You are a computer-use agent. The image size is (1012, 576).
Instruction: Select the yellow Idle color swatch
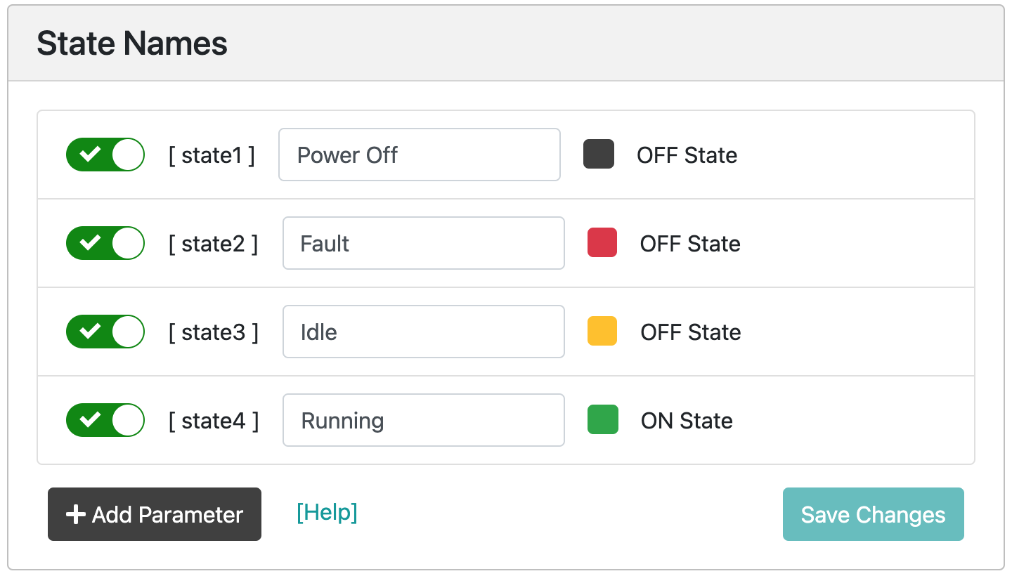coord(602,331)
